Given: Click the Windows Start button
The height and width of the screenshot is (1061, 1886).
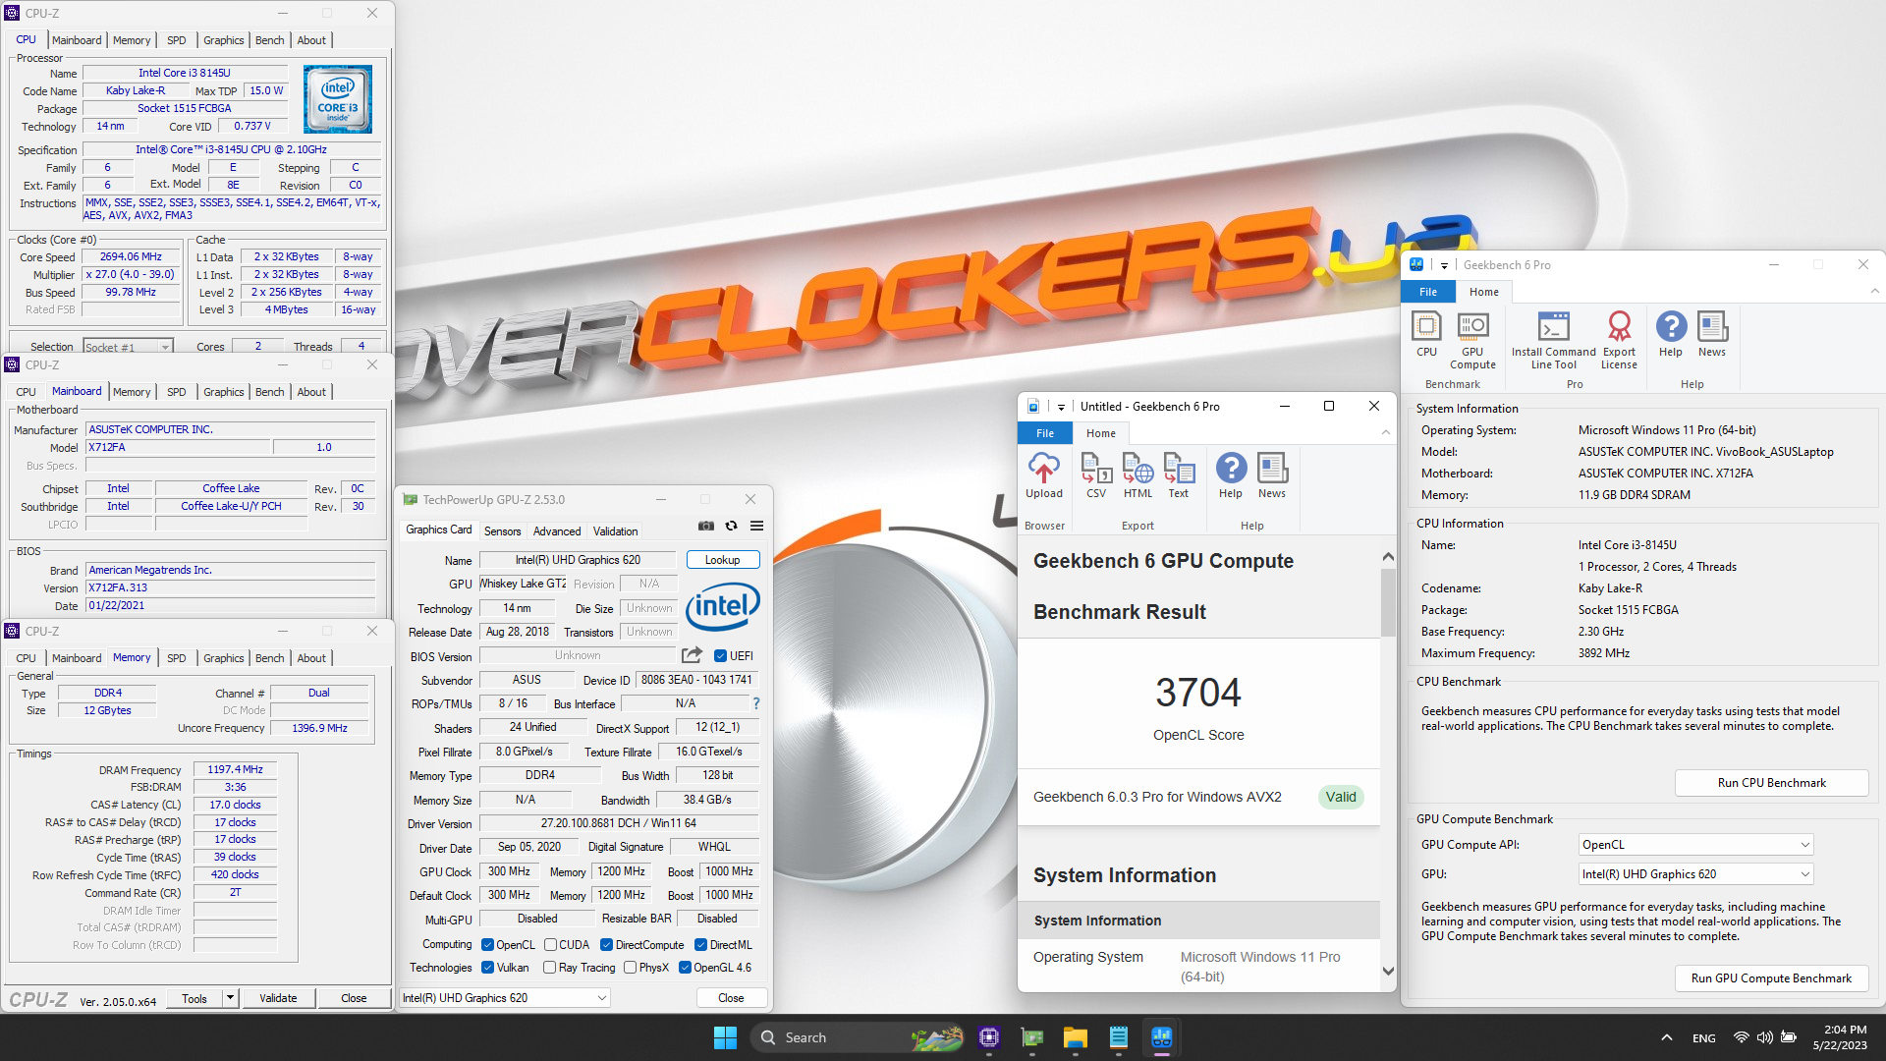Looking at the screenshot, I should coord(725,1037).
